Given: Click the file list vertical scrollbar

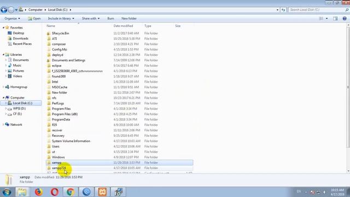Looking at the screenshot, I should pyautogui.click(x=348, y=87).
